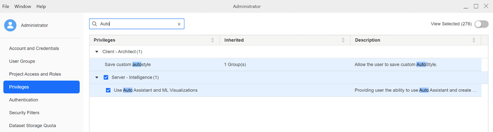Sort by the Privileges column arrows
493x132 pixels.
tap(212, 40)
